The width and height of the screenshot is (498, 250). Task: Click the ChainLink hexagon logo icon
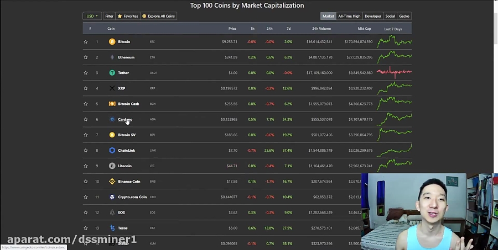point(112,150)
